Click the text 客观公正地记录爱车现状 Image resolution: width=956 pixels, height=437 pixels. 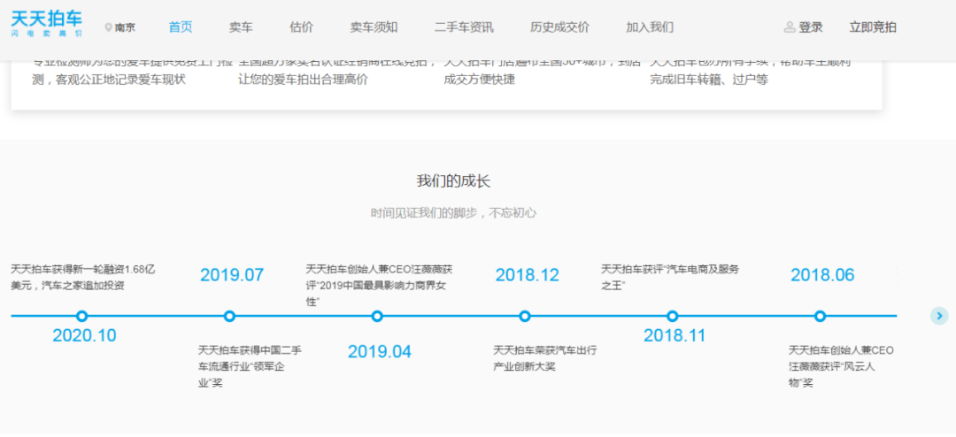(x=120, y=80)
